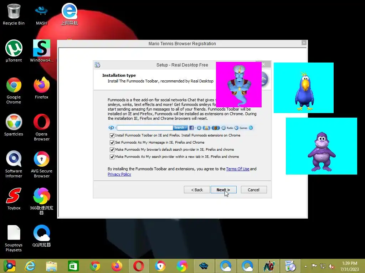Viewport: 365px width, 273px height.
Task: Uncheck Set Funmoods As My Homepage
Action: coord(112,143)
